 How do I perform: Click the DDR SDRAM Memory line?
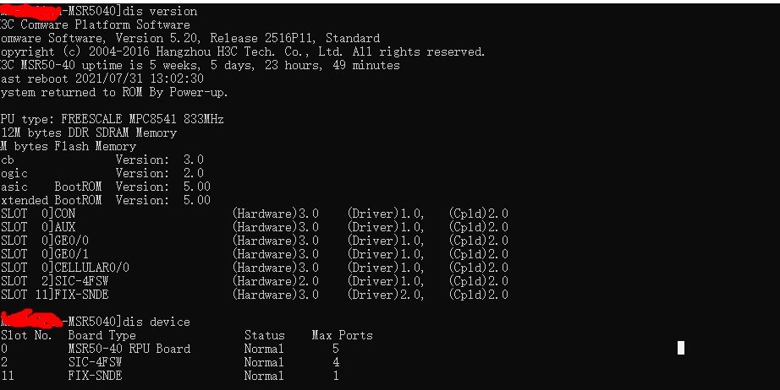[x=88, y=133]
